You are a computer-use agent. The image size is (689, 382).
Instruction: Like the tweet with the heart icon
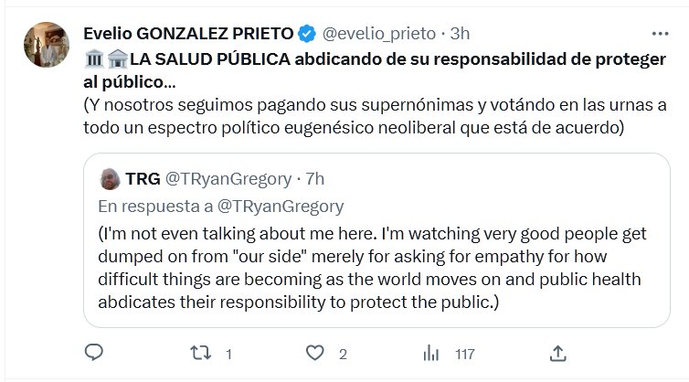click(315, 352)
